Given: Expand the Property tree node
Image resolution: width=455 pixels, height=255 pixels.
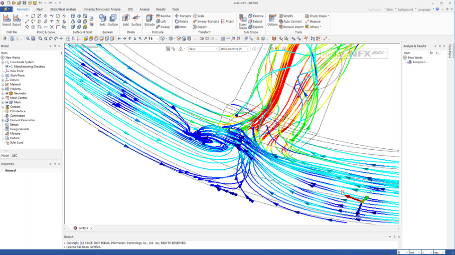Looking at the screenshot, I should click(3, 89).
